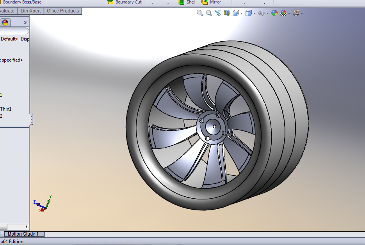Open the Hide/Show Items dropdown
This screenshot has width=365, height=245.
pyautogui.click(x=267, y=13)
